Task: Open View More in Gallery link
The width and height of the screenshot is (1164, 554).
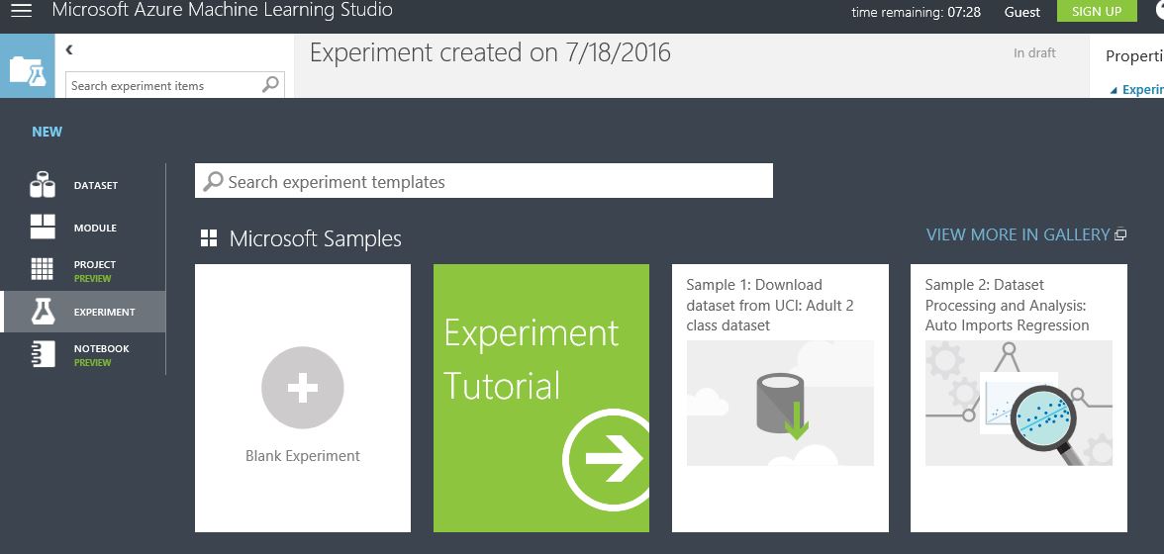Action: tap(1025, 234)
